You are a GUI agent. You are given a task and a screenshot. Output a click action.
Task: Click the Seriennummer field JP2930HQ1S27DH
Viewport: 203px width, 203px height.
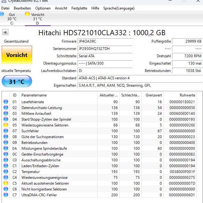coord(105,49)
